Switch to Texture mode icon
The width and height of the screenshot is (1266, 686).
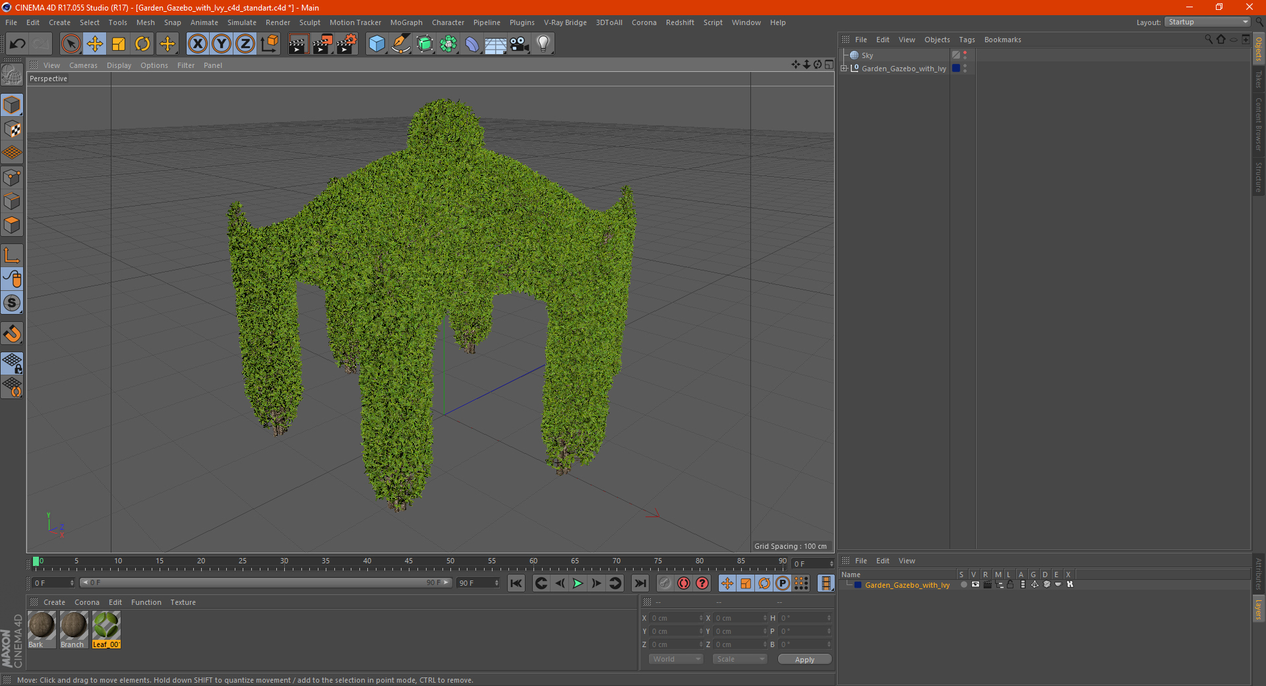[x=12, y=129]
